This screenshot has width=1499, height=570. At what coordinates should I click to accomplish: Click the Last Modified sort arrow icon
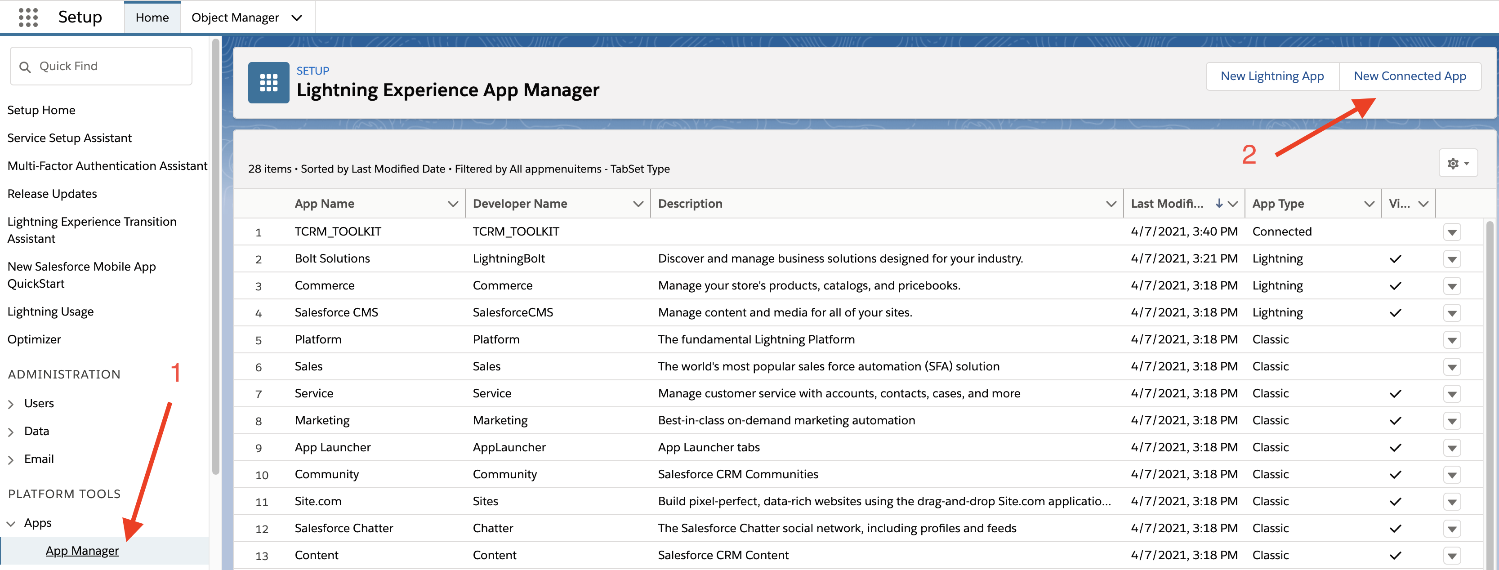1218,204
